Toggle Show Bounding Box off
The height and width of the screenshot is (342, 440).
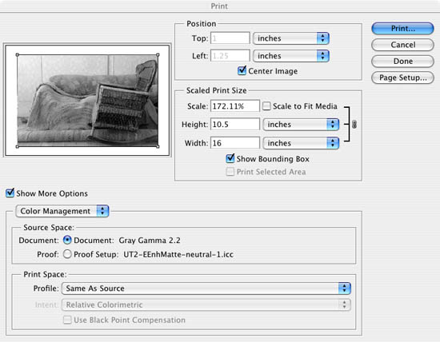[x=230, y=159]
